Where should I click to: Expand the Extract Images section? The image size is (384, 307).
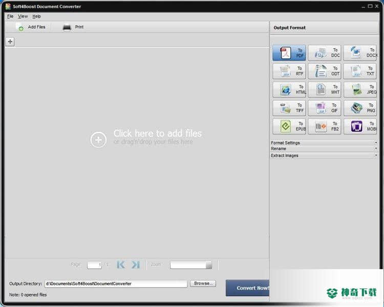tap(324, 156)
